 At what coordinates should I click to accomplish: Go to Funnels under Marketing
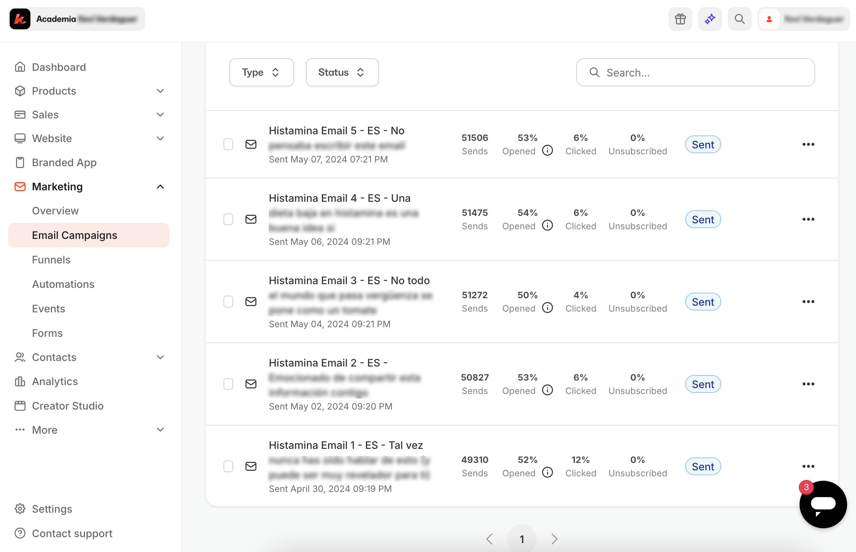point(51,260)
